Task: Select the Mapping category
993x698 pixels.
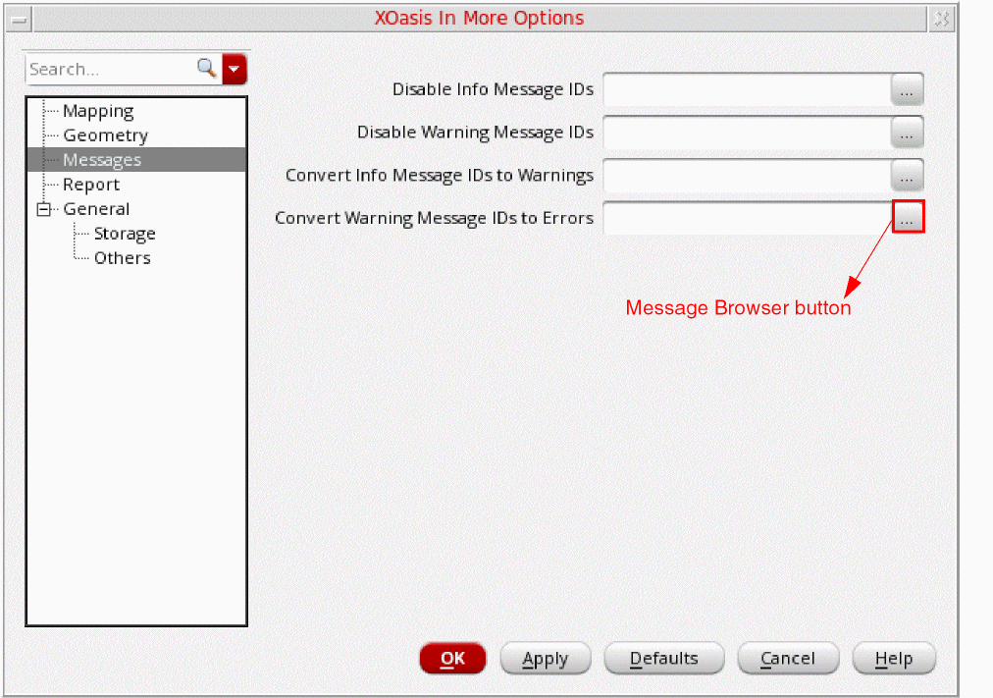Action: point(98,111)
